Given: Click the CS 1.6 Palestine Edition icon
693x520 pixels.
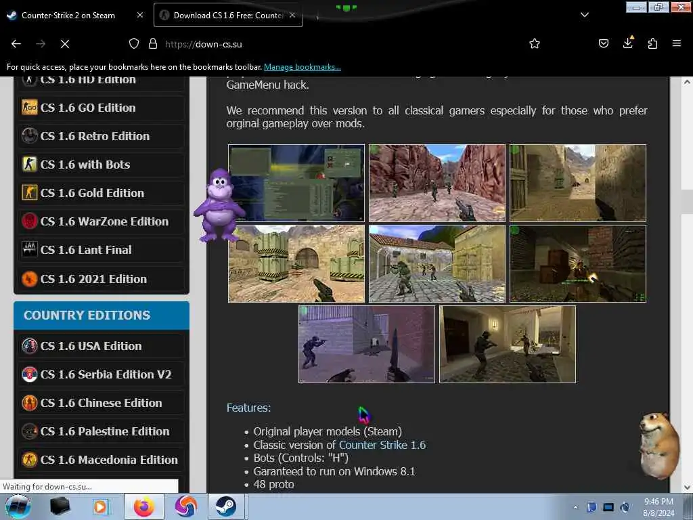Looking at the screenshot, I should coord(30,431).
